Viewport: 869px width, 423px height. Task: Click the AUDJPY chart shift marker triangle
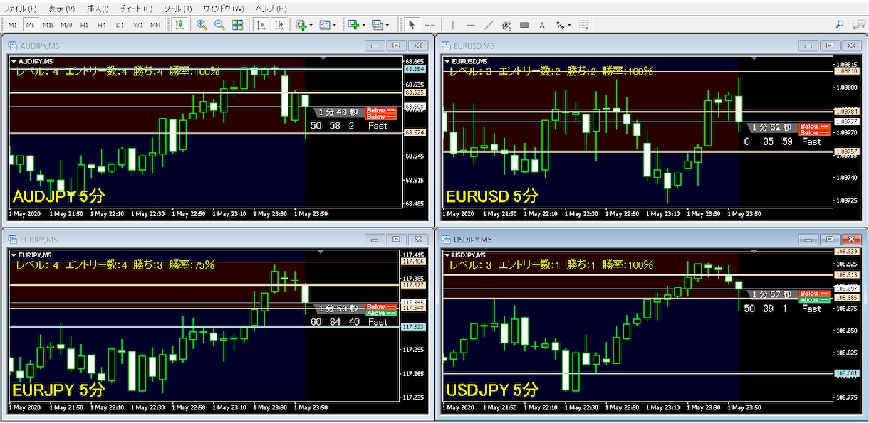pos(324,58)
